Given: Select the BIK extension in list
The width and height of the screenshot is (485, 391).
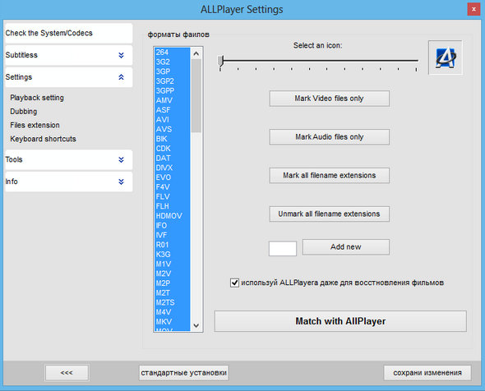Looking at the screenshot, I should [x=173, y=139].
